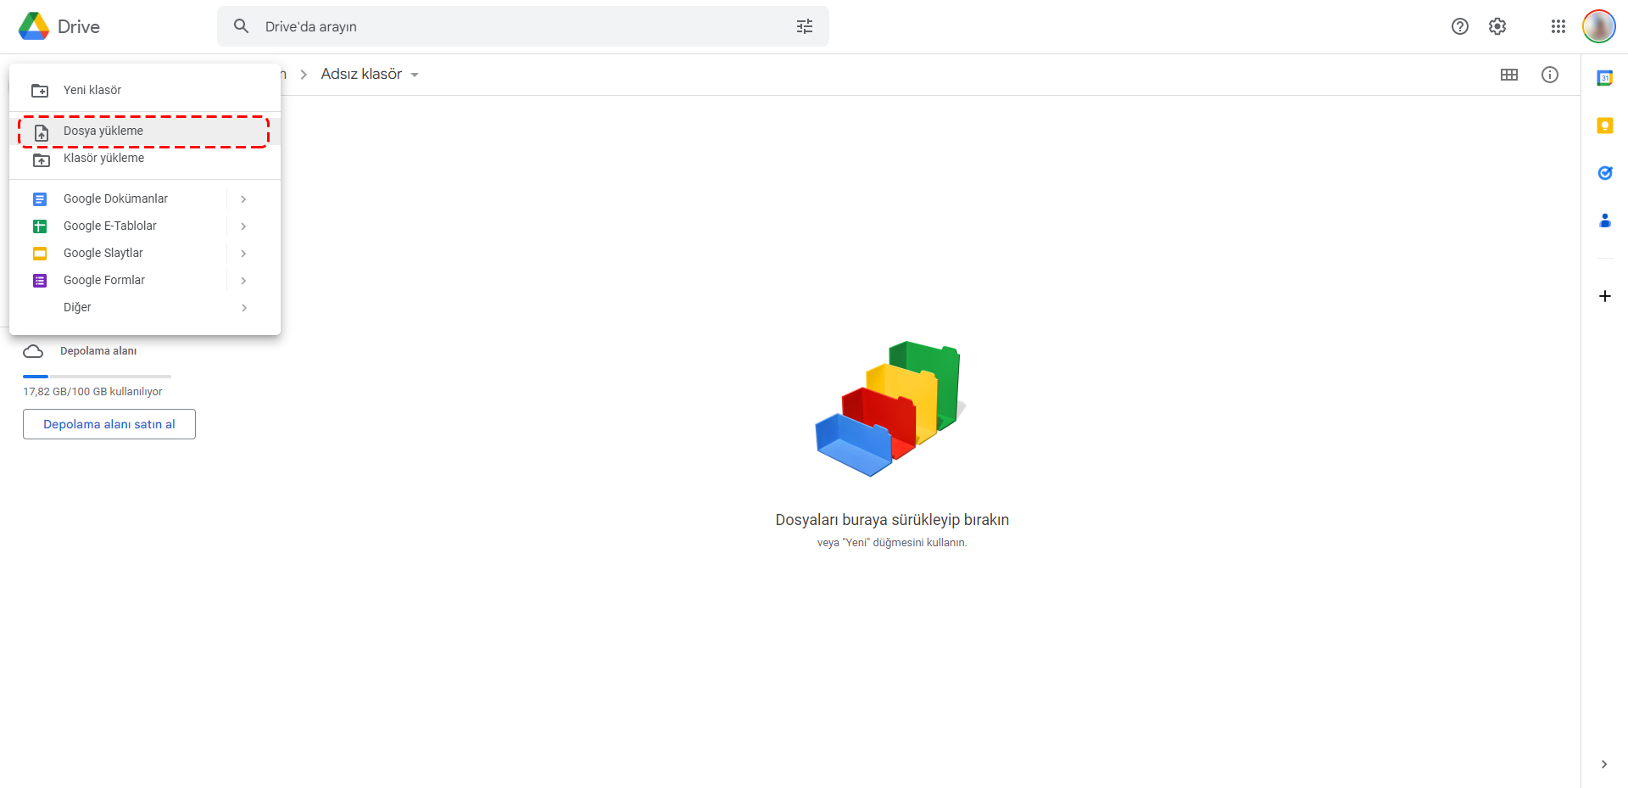Click the Help question mark icon
This screenshot has width=1628, height=788.
point(1459,26)
